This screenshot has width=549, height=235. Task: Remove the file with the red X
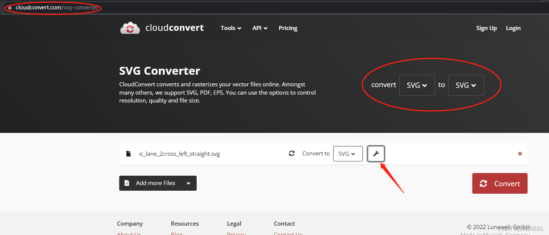pos(520,154)
